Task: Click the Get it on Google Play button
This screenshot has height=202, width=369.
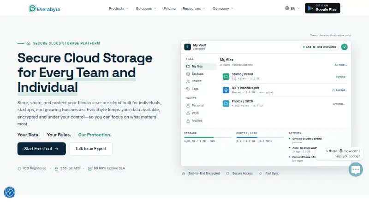Action: 322,8
